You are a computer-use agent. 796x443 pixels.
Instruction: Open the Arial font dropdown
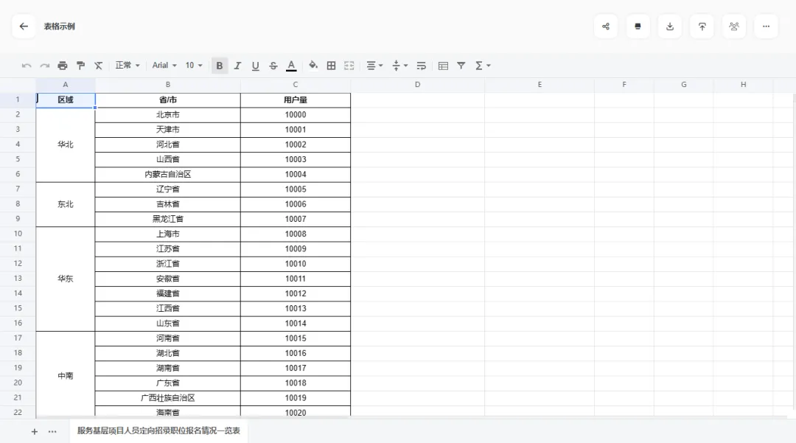(x=164, y=66)
